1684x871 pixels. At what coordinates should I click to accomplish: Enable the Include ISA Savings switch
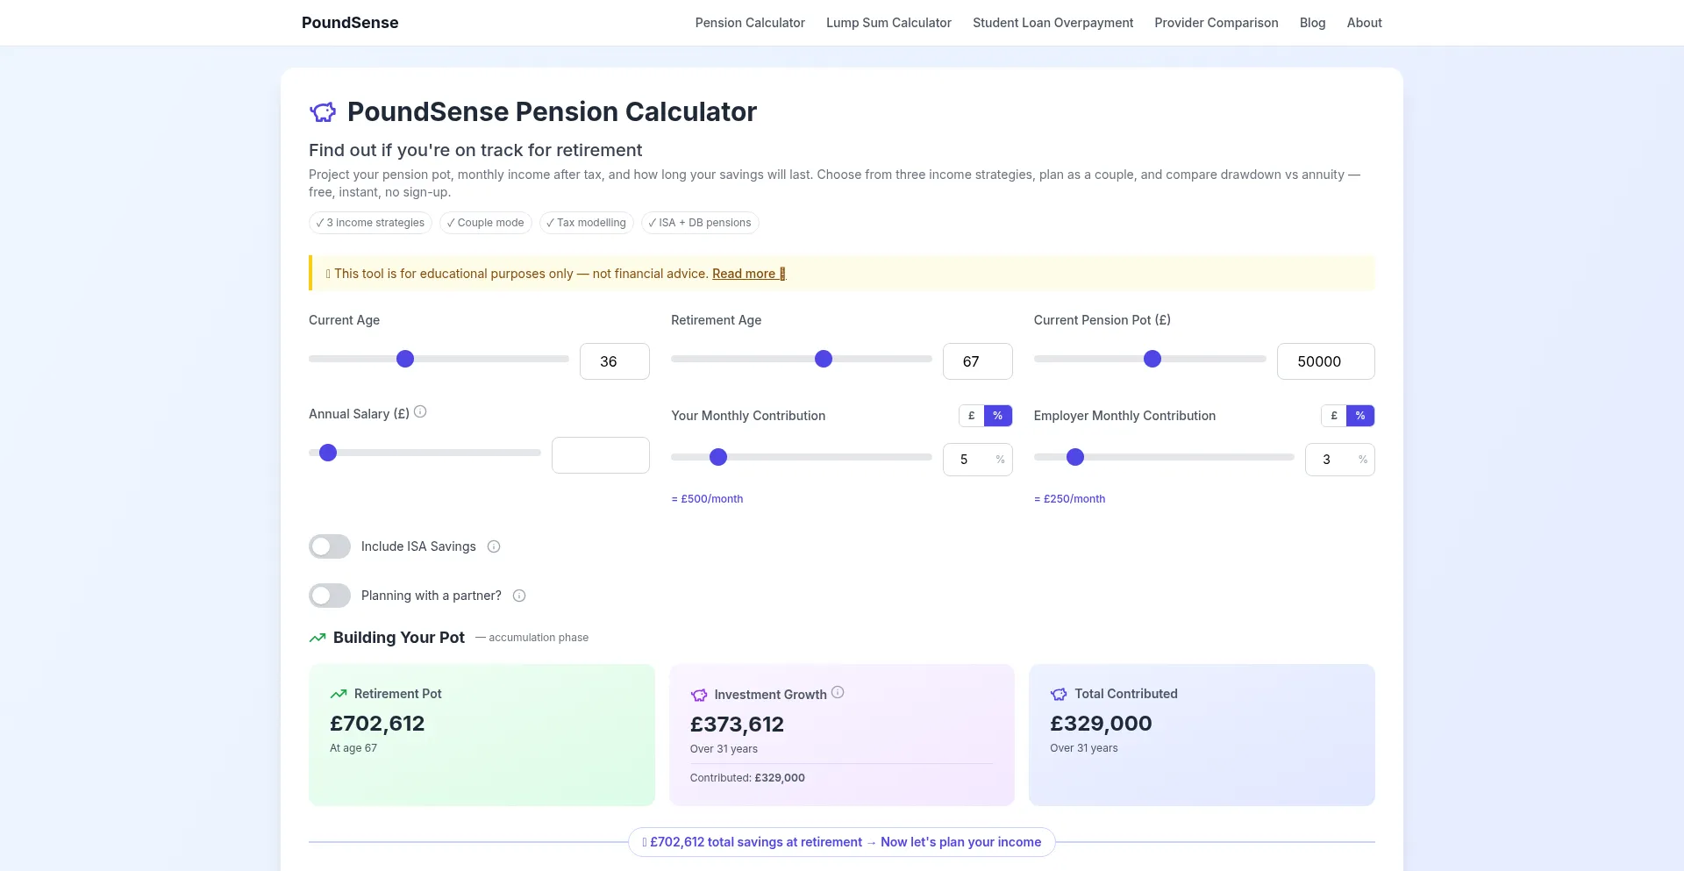[330, 546]
